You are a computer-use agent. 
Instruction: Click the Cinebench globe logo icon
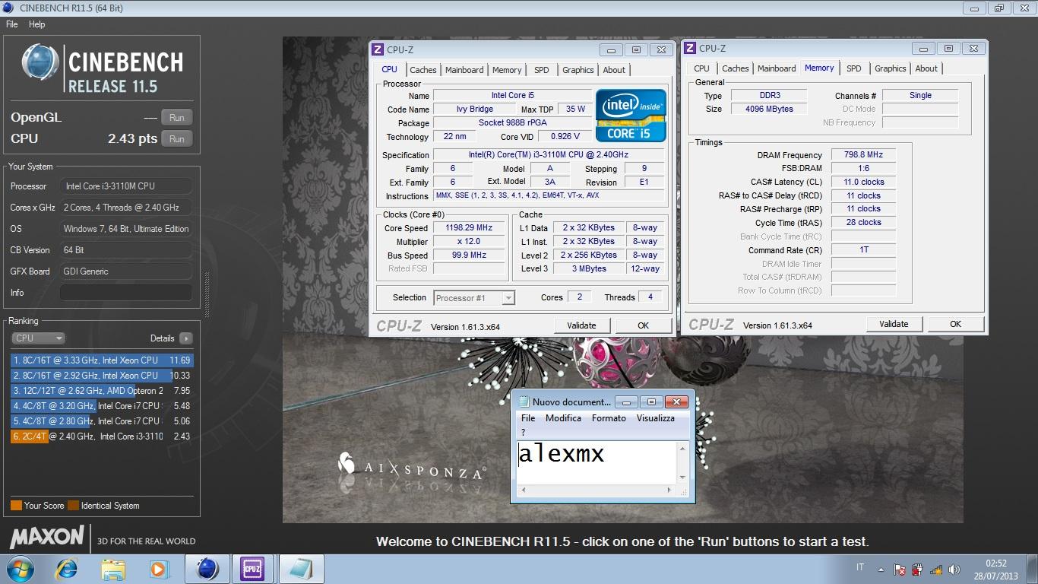(41, 63)
